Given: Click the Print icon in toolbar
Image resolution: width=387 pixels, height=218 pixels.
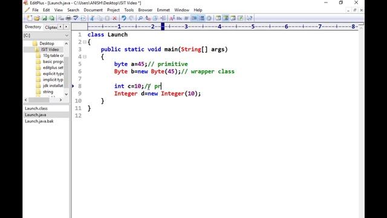Looking at the screenshot, I should coord(68,18).
